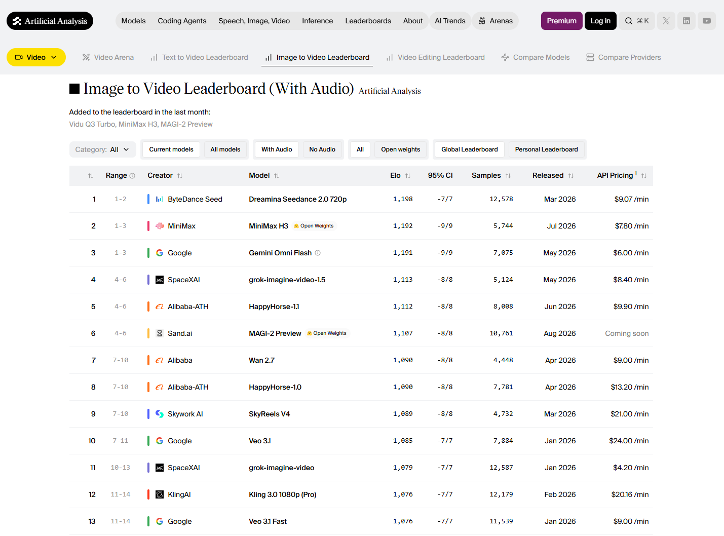Viewport: 724px width, 536px height.
Task: Click the MiniMax logo icon
Action: pyautogui.click(x=160, y=226)
